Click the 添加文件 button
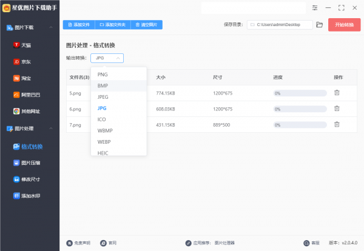 click(x=79, y=25)
